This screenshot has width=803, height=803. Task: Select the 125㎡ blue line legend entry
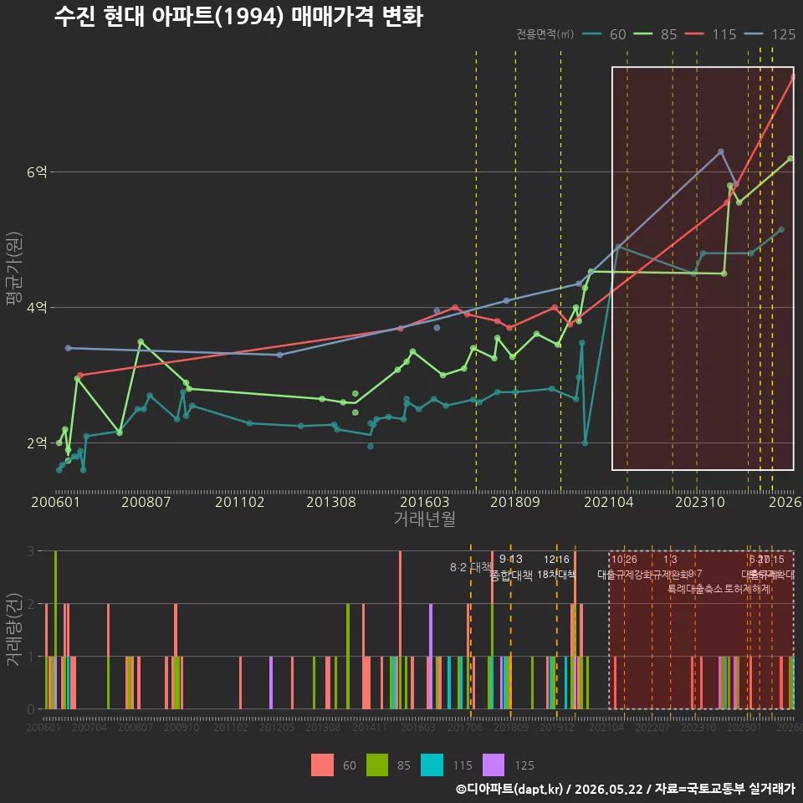770,34
